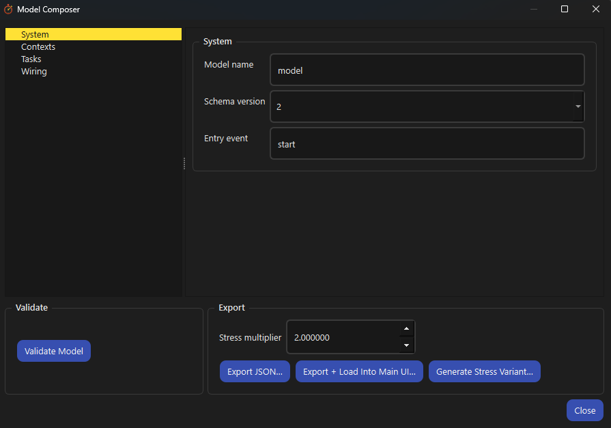
Task: Click Export JSON... button
Action: [x=255, y=371]
